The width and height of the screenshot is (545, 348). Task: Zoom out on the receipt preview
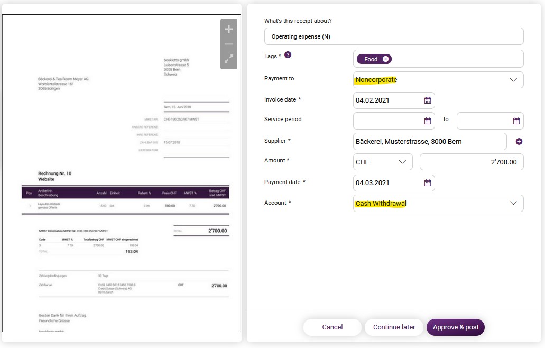coord(229,44)
